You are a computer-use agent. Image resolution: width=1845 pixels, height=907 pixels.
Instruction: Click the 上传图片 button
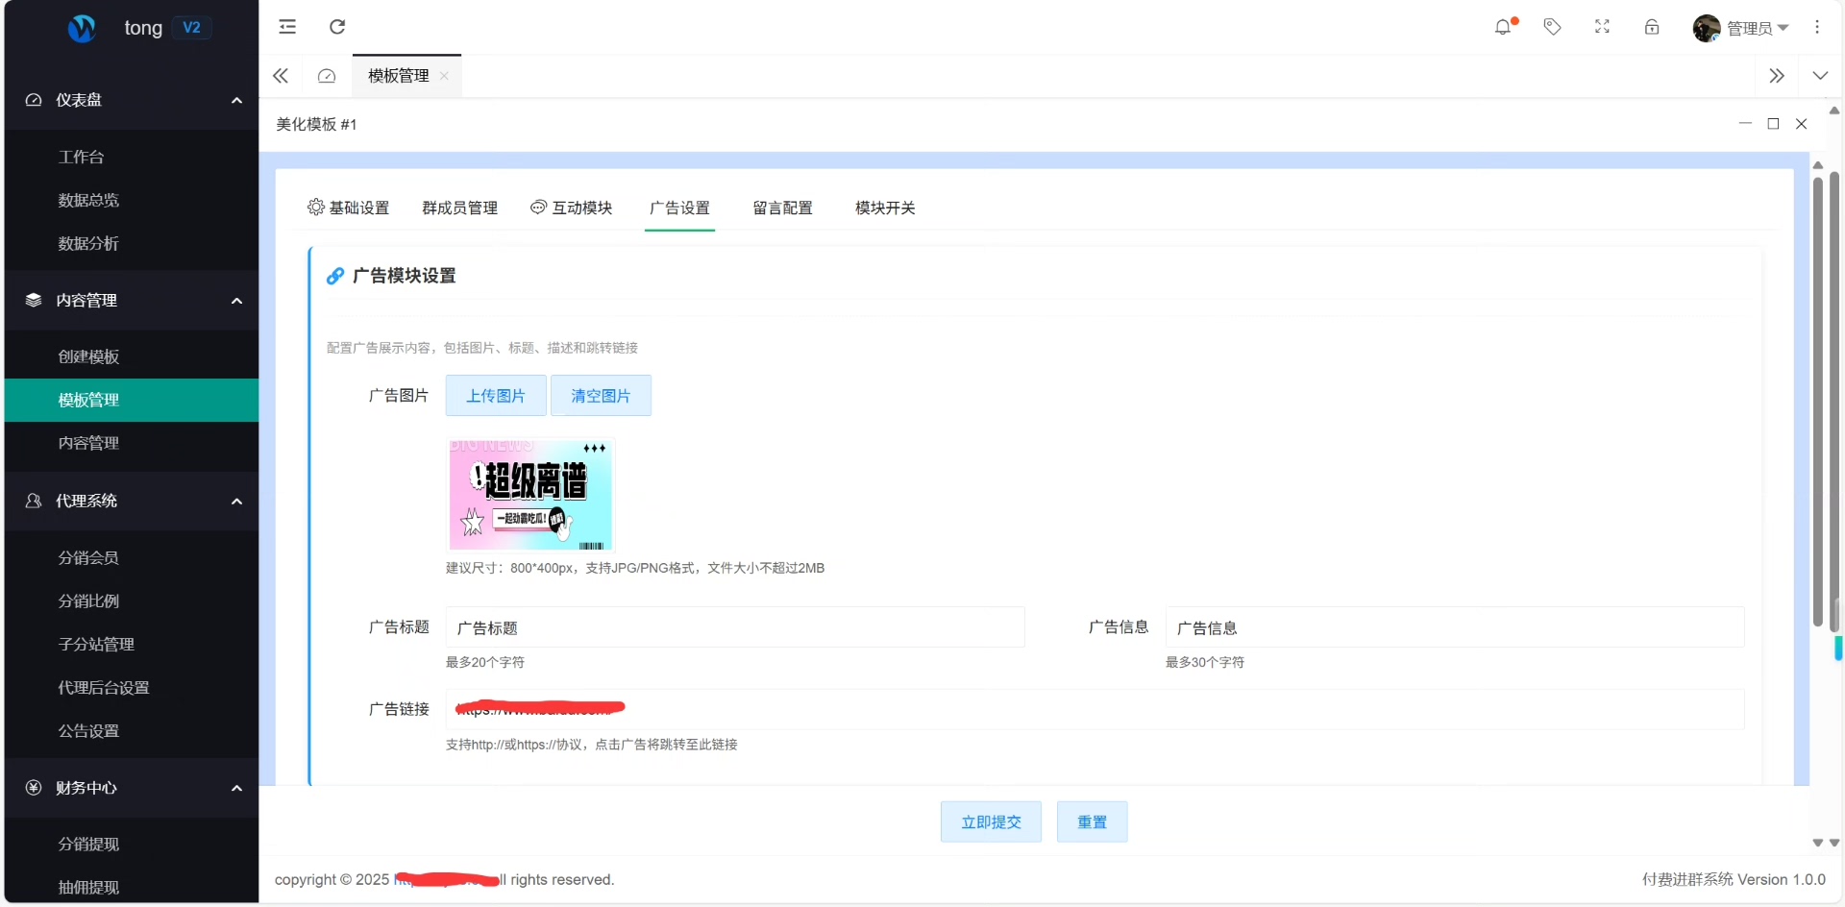pos(496,396)
